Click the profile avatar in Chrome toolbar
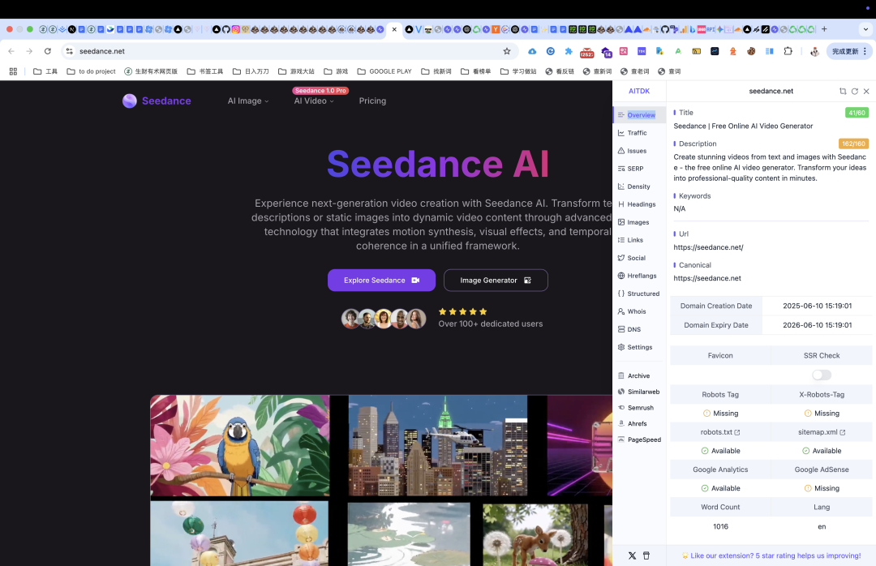Image resolution: width=876 pixels, height=566 pixels. tap(814, 51)
